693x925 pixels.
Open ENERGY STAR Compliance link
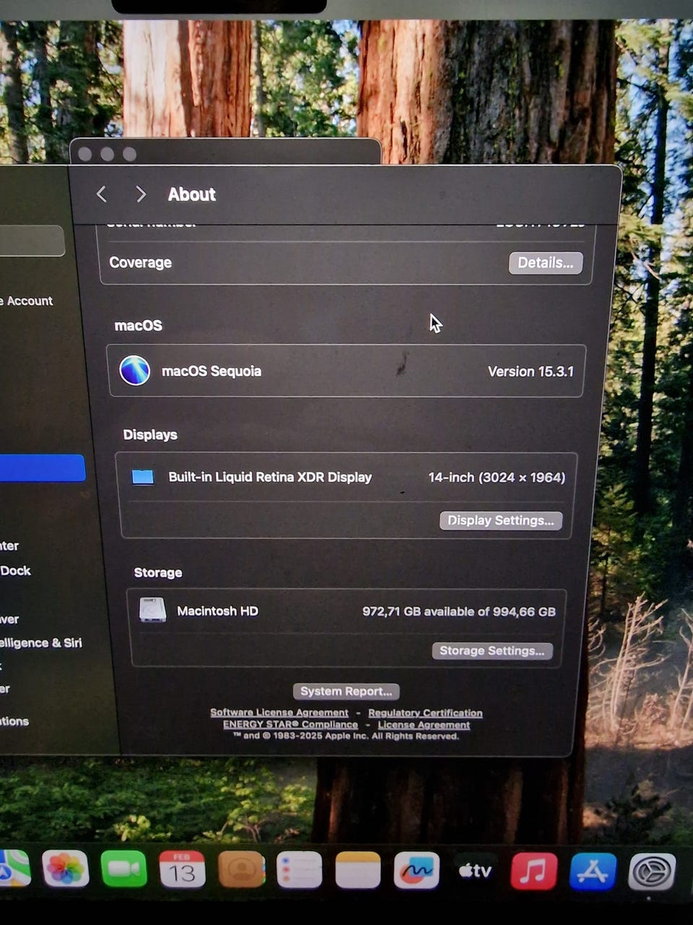pos(290,725)
